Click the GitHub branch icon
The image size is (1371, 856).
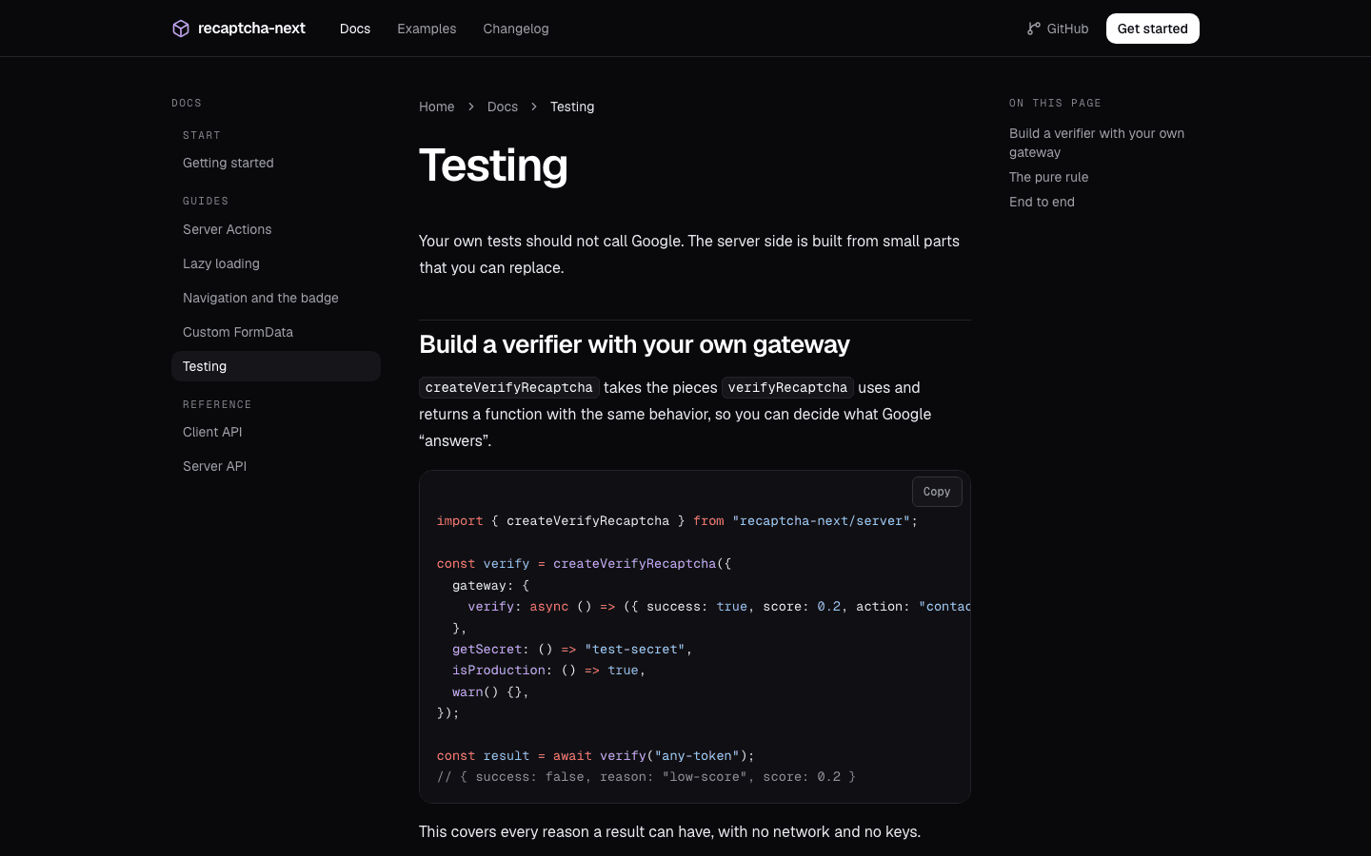click(1034, 29)
